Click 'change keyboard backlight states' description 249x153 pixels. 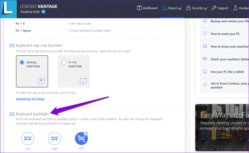(x=90, y=31)
